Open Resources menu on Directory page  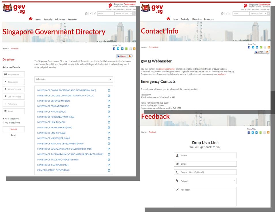tap(73, 20)
